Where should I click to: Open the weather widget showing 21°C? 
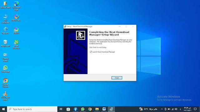tap(148, 109)
